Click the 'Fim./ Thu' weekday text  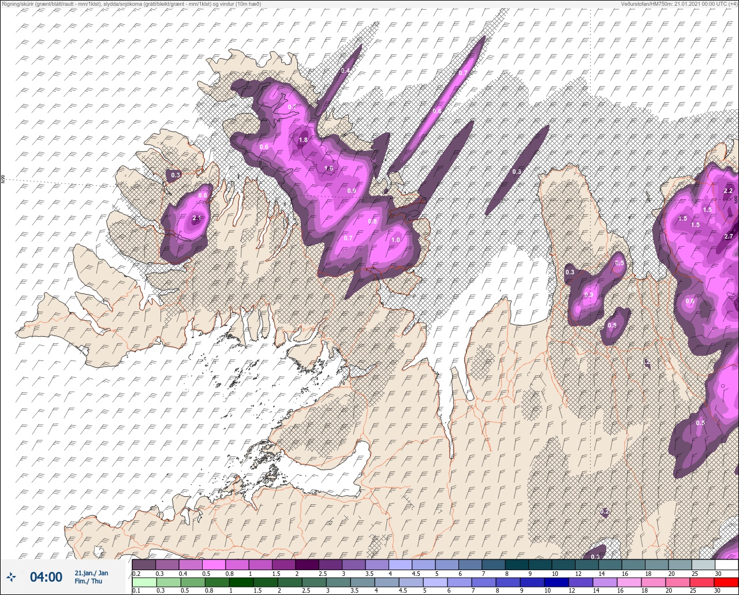[x=88, y=581]
